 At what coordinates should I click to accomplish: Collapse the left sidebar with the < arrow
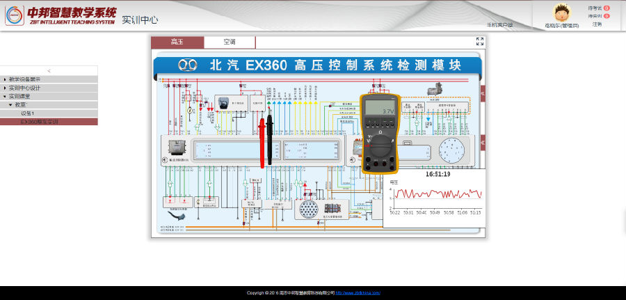click(49, 71)
